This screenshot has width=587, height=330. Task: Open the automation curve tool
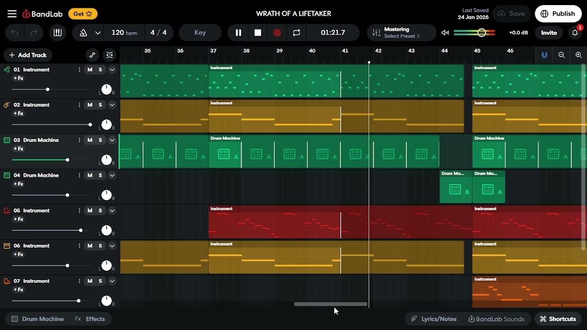(x=92, y=55)
